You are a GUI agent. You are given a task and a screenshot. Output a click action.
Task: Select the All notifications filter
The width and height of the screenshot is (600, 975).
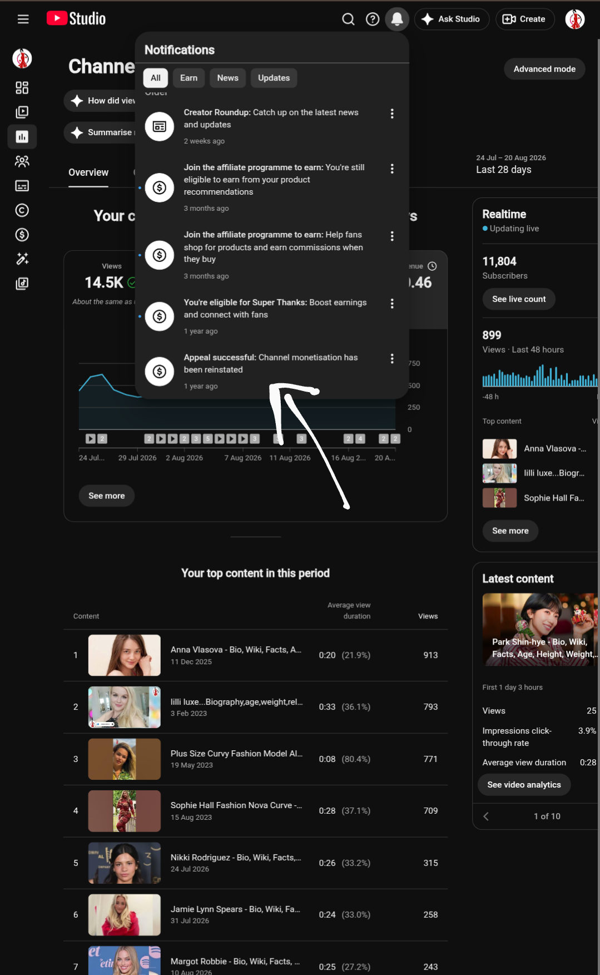pos(156,78)
